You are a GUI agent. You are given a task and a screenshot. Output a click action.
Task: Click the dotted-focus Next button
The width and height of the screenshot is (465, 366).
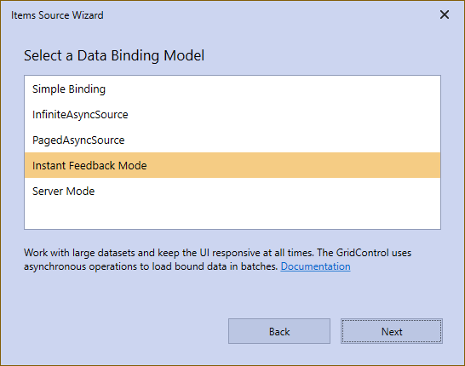(x=392, y=331)
